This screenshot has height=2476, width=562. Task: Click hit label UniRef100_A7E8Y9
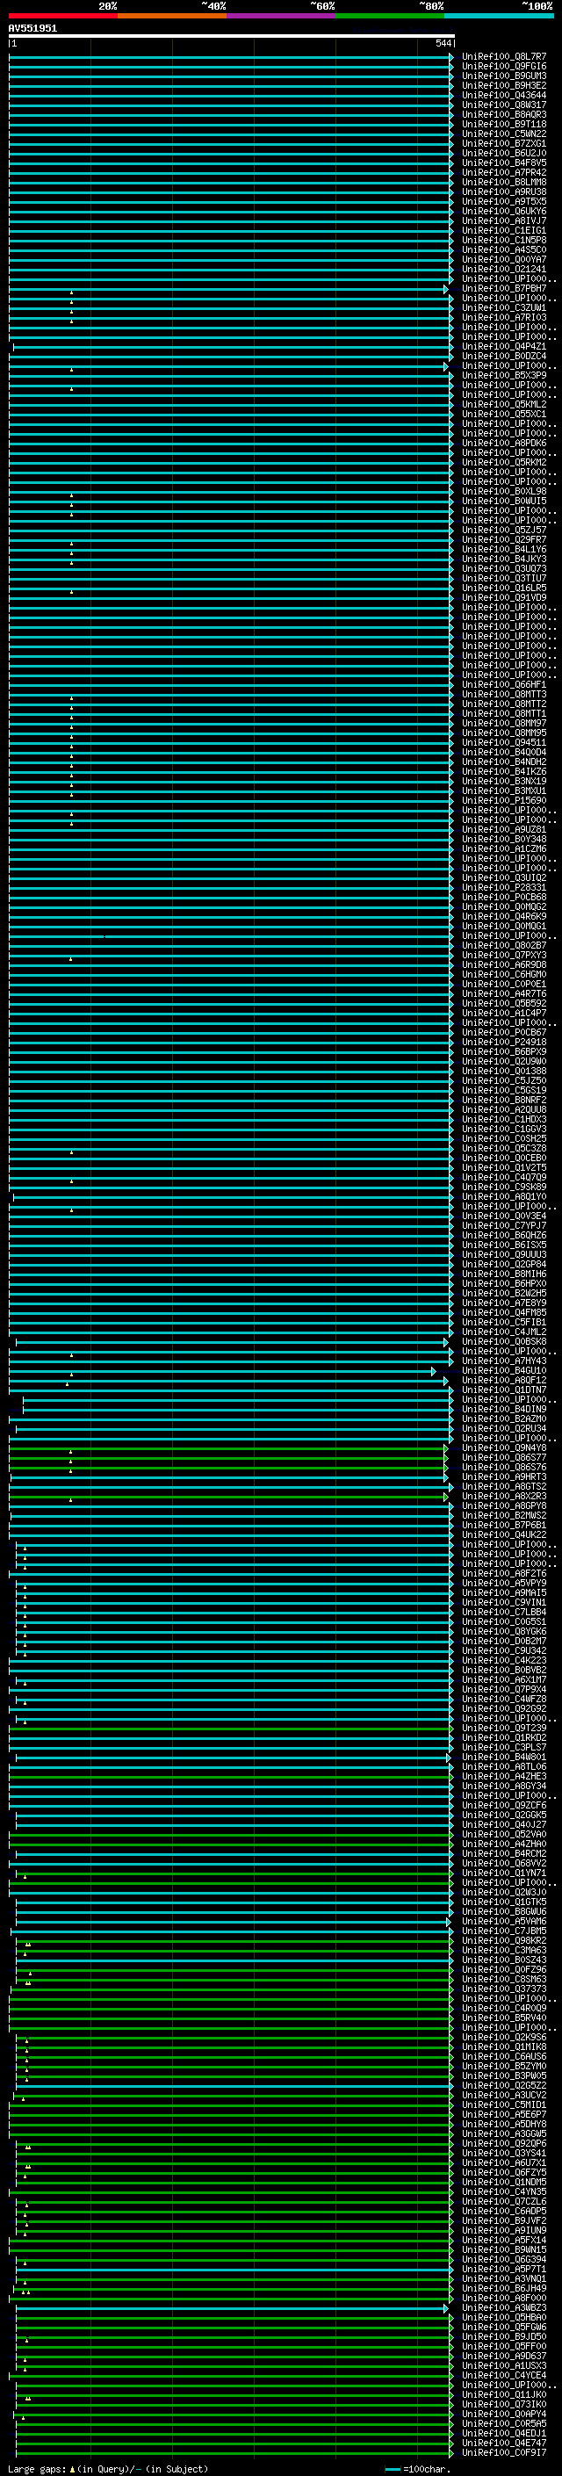click(504, 1303)
